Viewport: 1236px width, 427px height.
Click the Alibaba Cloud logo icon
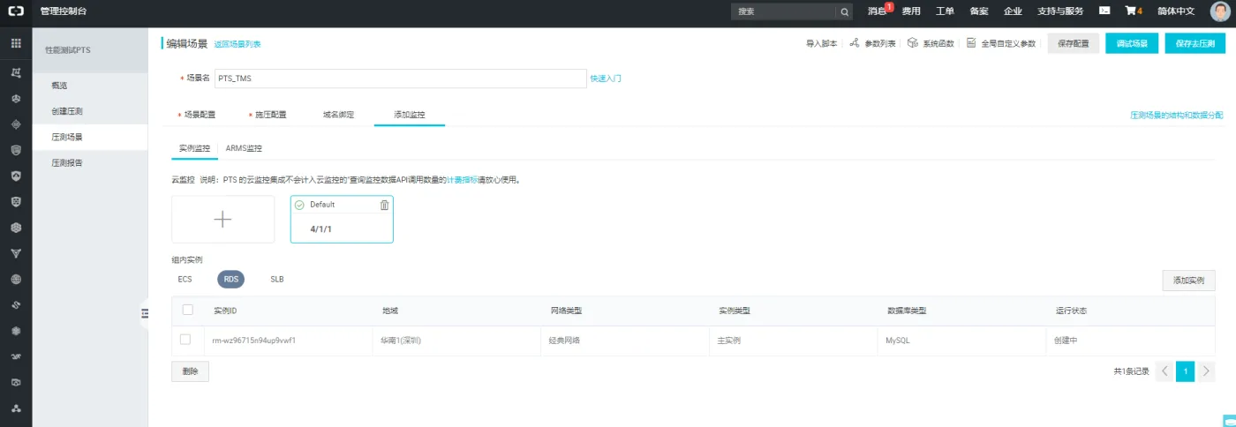16,11
